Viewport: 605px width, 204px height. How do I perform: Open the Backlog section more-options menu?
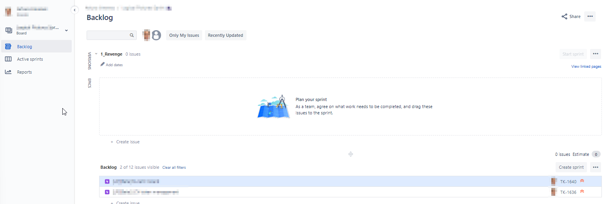[x=596, y=167]
